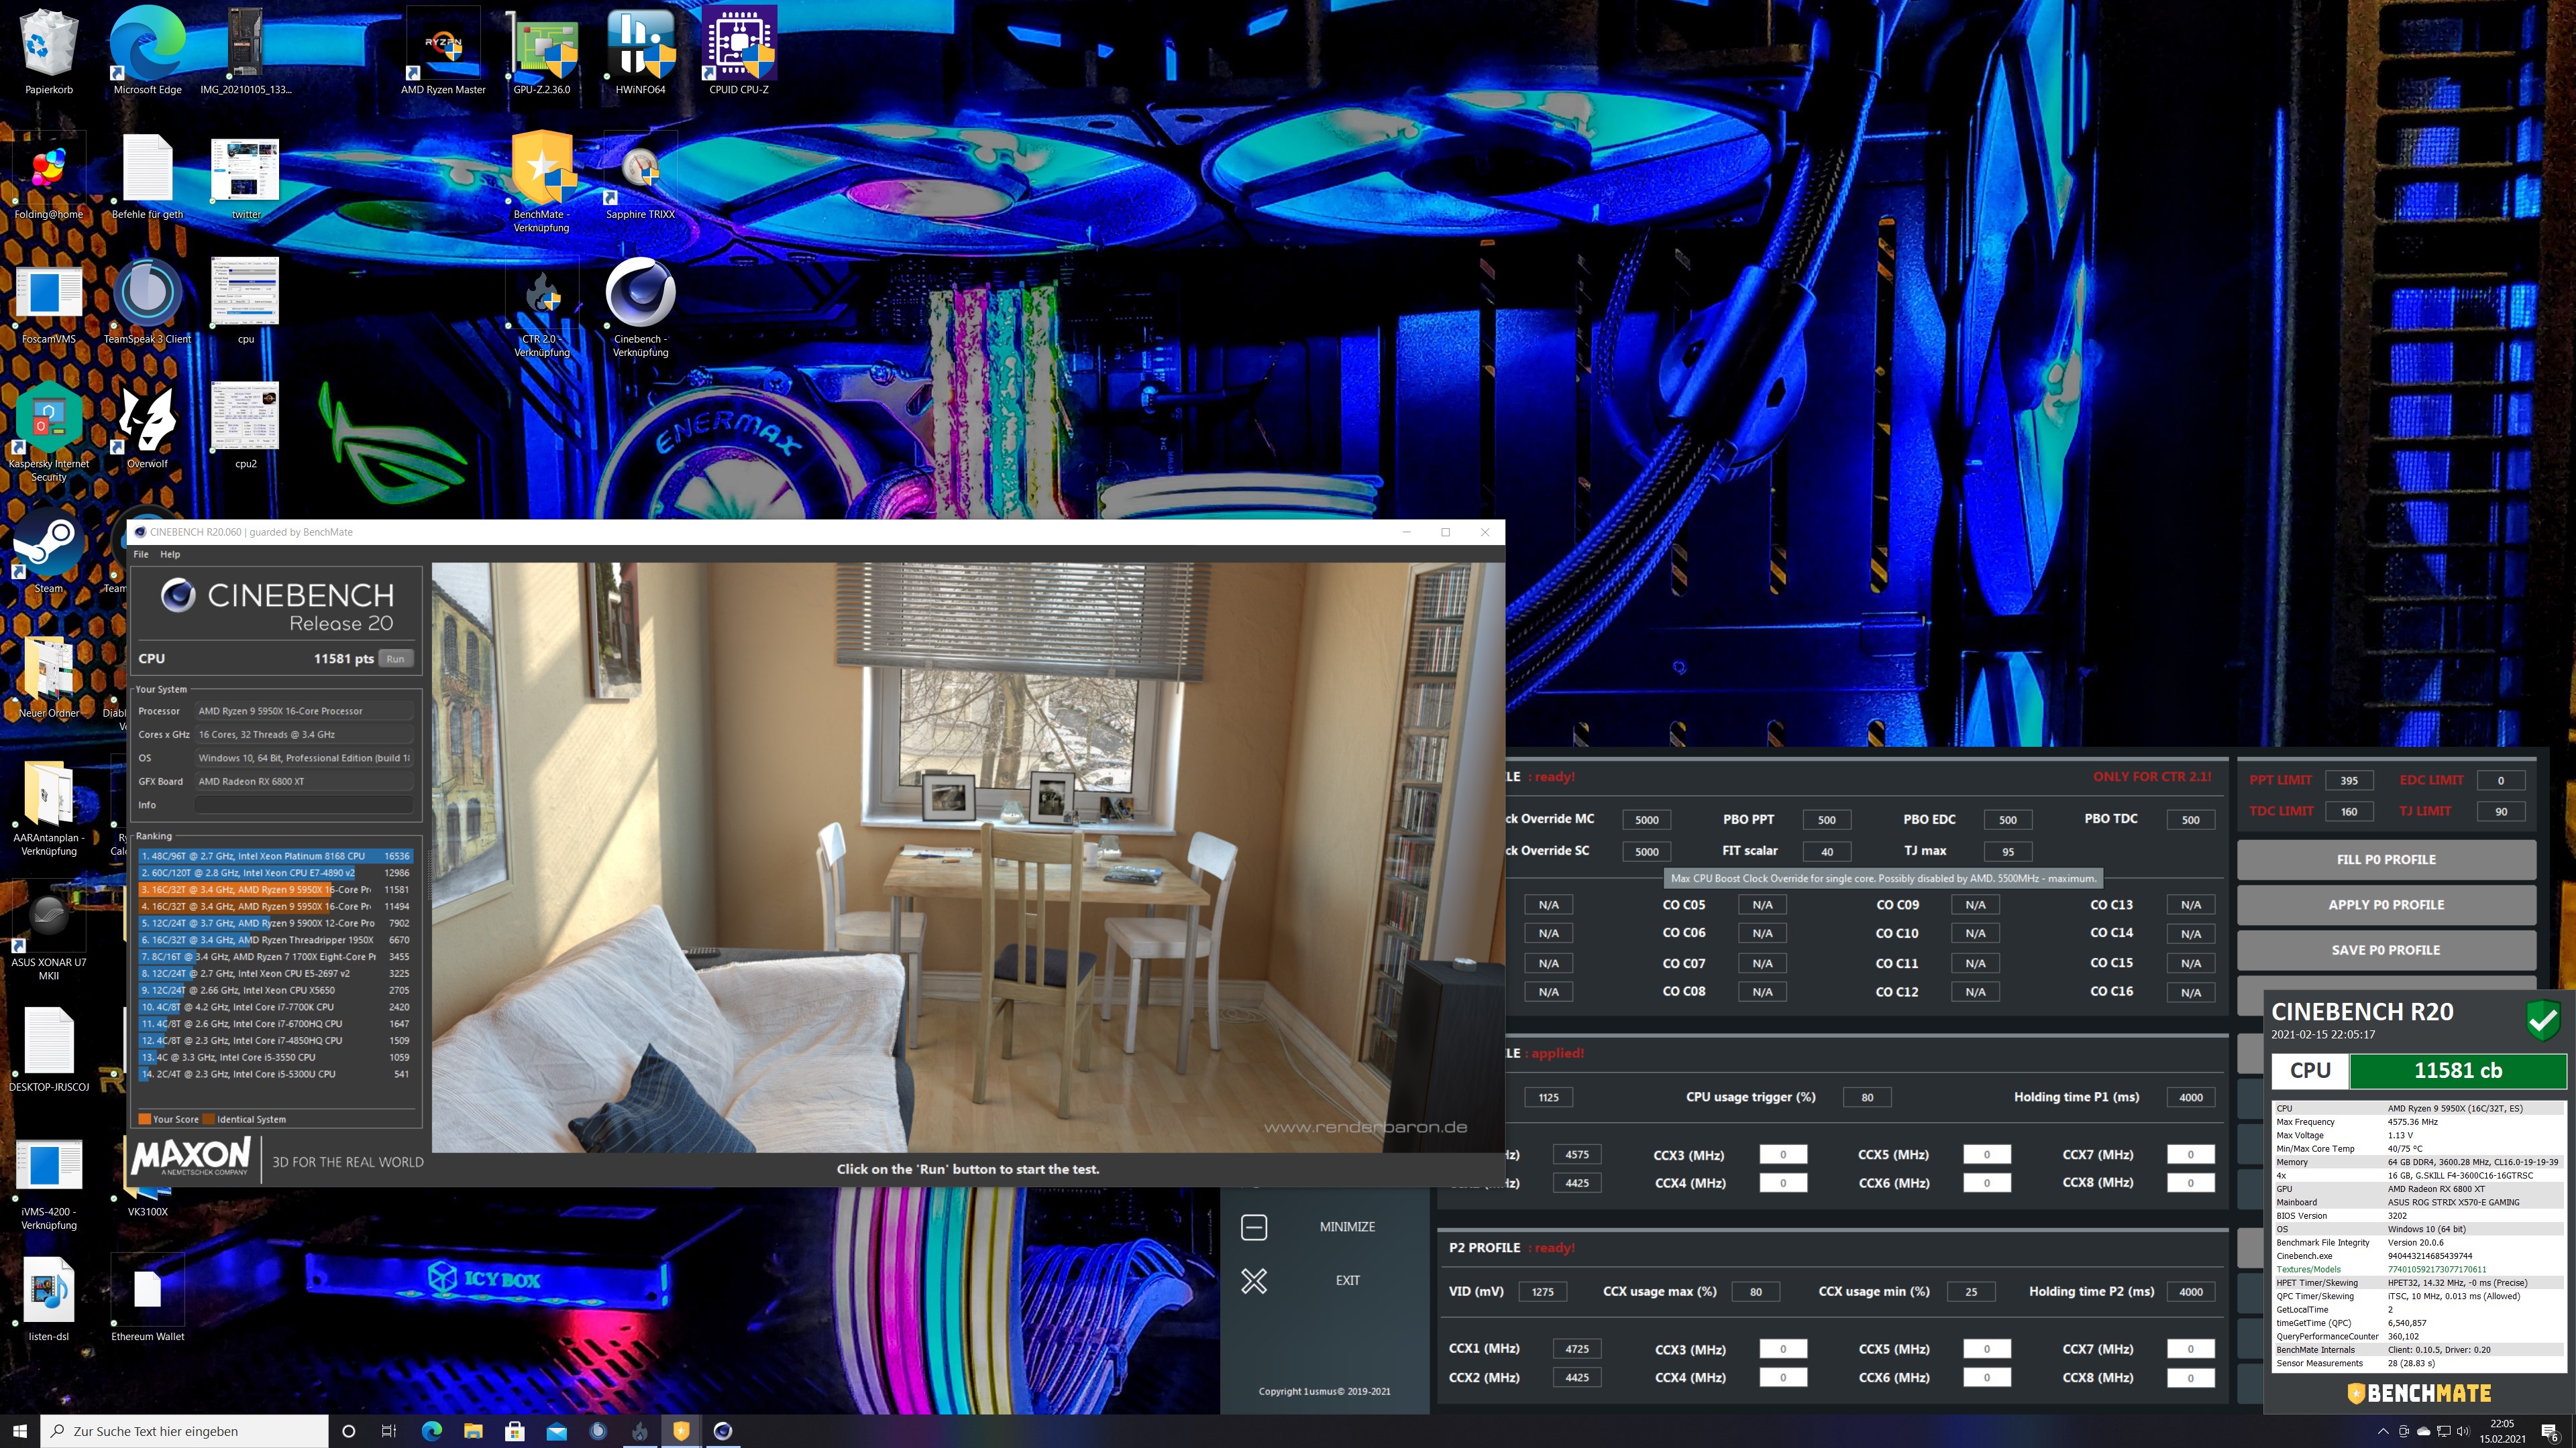Open the IMG_20210105 image file on desktop

[x=245, y=50]
